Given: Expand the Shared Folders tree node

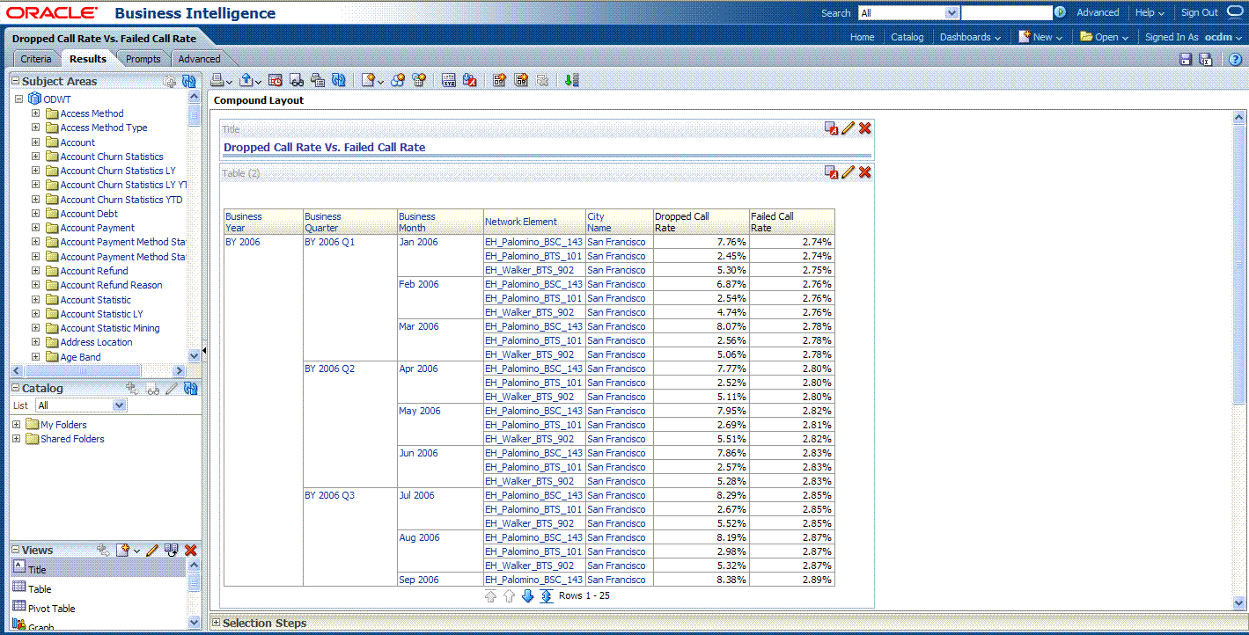Looking at the screenshot, I should [x=17, y=439].
